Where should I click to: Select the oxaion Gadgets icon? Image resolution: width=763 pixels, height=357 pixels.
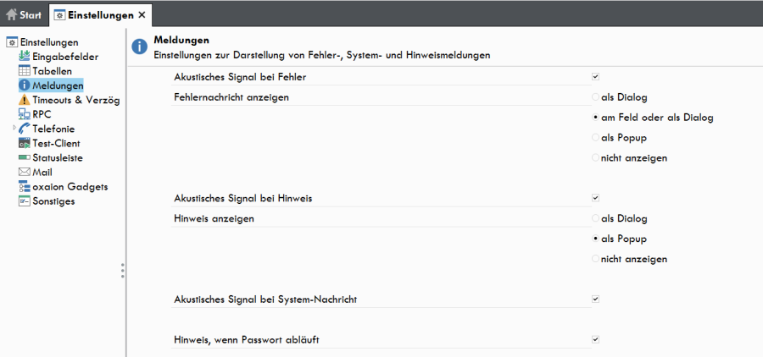[25, 186]
